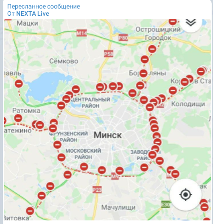Tap the P23 road shield

(97, 190)
